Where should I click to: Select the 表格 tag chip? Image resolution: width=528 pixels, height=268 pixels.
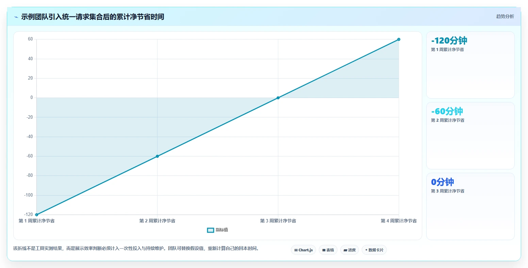pos(328,250)
